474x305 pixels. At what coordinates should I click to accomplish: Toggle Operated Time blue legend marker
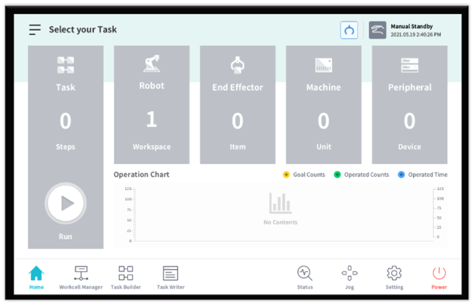coord(401,175)
